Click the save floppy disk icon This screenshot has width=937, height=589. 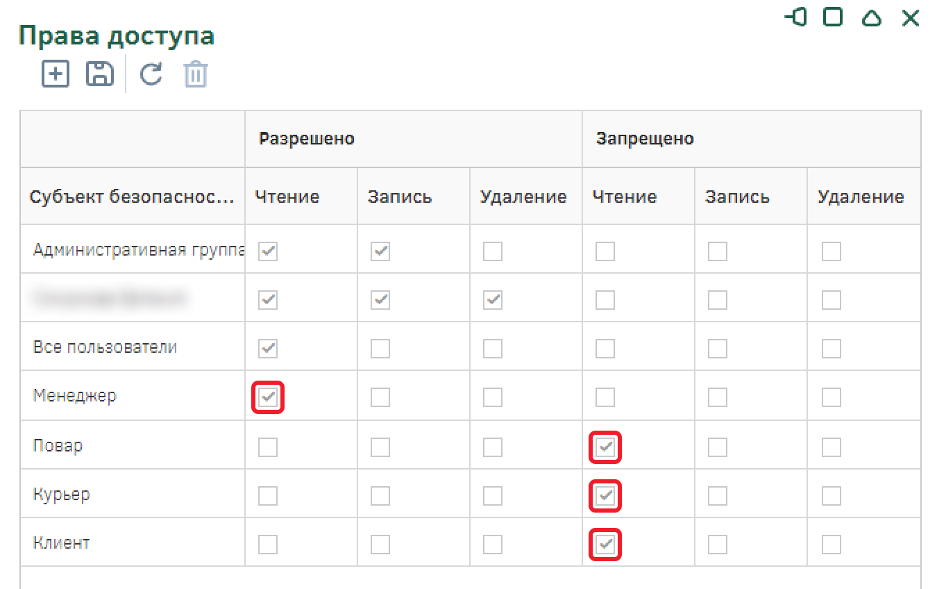pyautogui.click(x=99, y=74)
